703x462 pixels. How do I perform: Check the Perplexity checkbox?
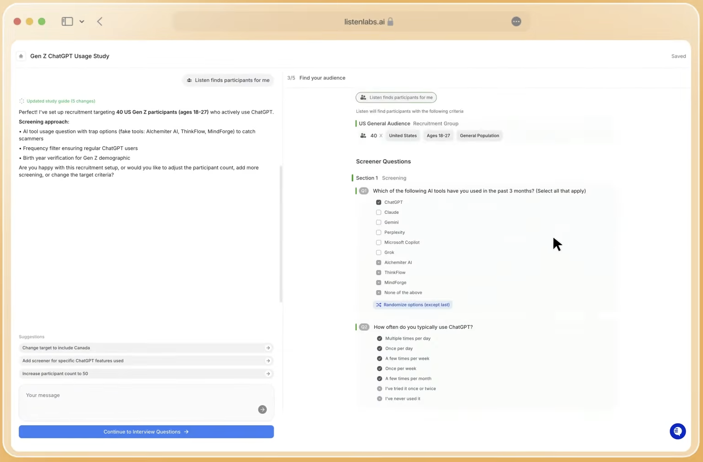coord(378,232)
